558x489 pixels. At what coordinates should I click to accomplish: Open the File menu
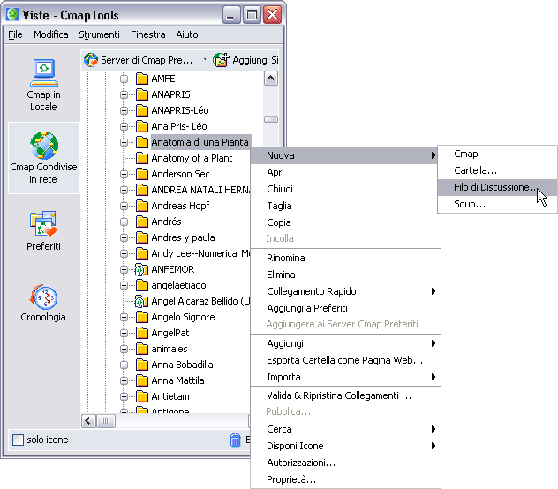[x=15, y=34]
